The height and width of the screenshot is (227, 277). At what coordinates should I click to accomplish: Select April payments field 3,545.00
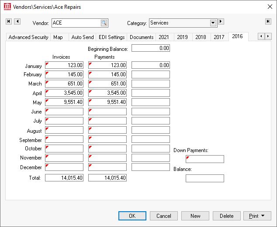[x=107, y=93]
